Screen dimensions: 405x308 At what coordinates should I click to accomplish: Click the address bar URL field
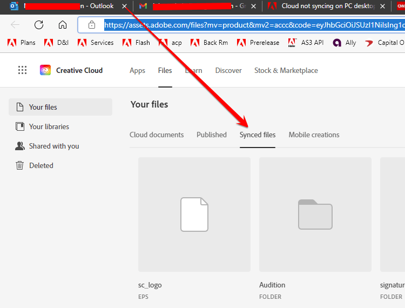pyautogui.click(x=254, y=25)
